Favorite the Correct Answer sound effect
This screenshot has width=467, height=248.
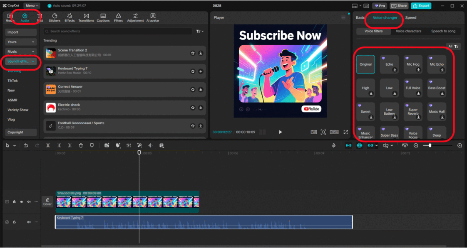[193, 89]
